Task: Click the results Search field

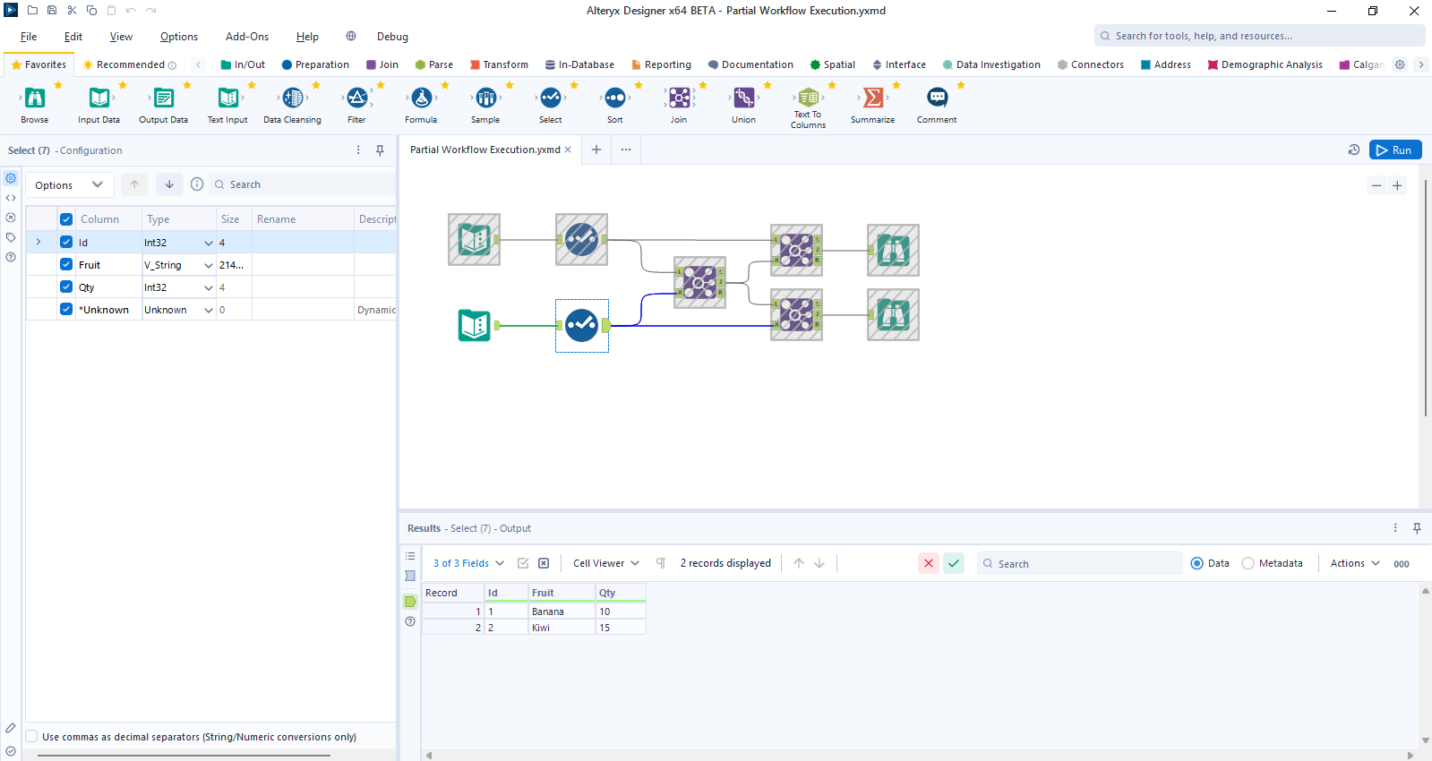Action: (x=1079, y=563)
